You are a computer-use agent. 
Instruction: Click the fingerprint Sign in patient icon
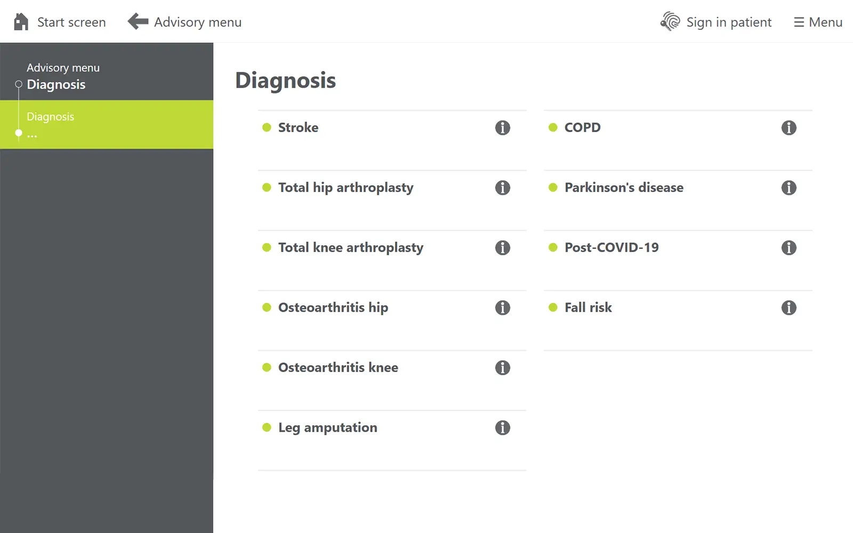pos(670,22)
